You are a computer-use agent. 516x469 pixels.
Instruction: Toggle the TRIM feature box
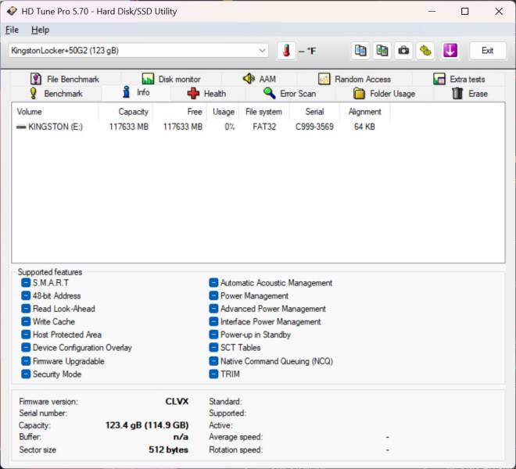pos(213,374)
